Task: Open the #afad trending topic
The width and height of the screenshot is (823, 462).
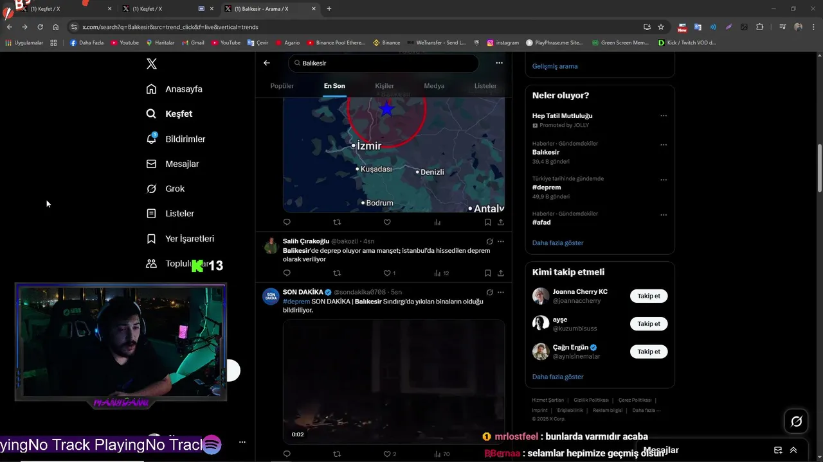Action: tap(541, 222)
